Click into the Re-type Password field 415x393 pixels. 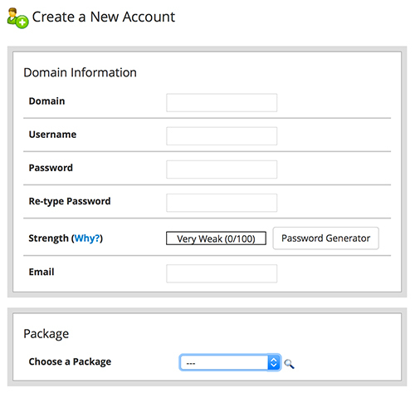click(x=222, y=203)
